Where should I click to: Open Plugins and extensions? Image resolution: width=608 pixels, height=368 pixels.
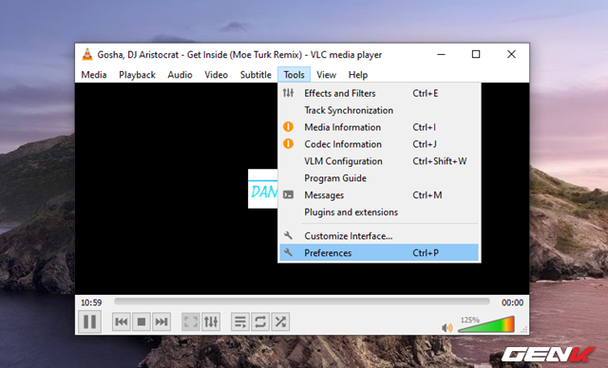[379, 212]
